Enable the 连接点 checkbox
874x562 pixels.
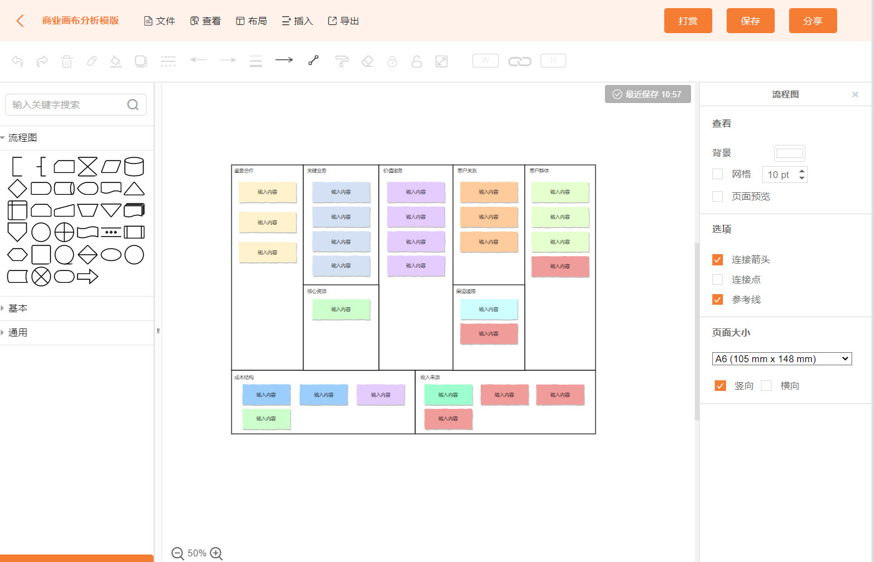pyautogui.click(x=718, y=280)
